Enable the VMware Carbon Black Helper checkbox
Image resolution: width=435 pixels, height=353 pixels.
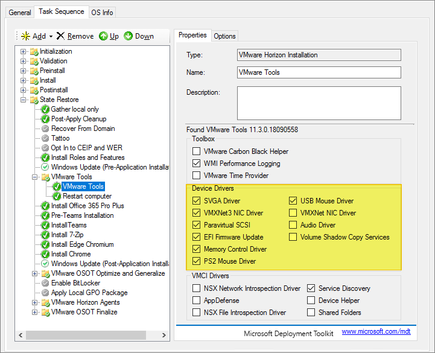(x=196, y=151)
